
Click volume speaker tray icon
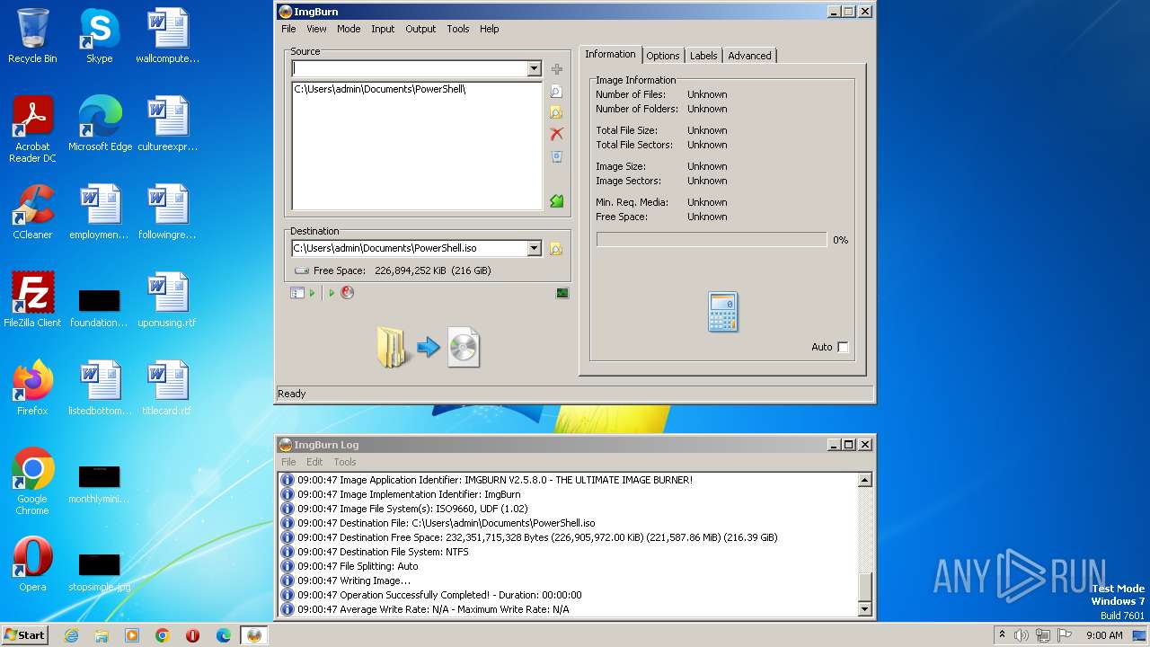tap(1022, 635)
